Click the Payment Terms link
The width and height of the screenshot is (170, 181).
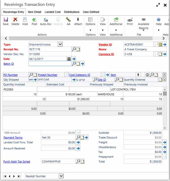(x=13, y=138)
